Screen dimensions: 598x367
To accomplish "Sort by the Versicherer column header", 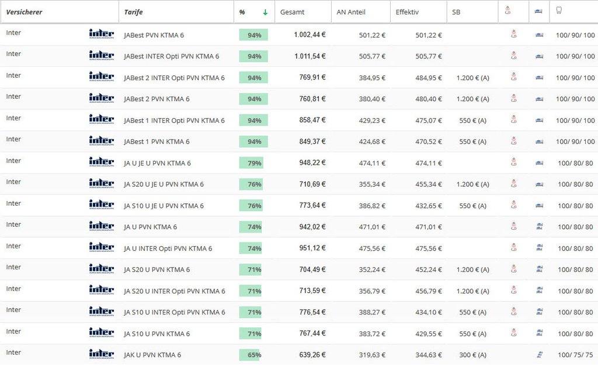I will [x=24, y=12].
